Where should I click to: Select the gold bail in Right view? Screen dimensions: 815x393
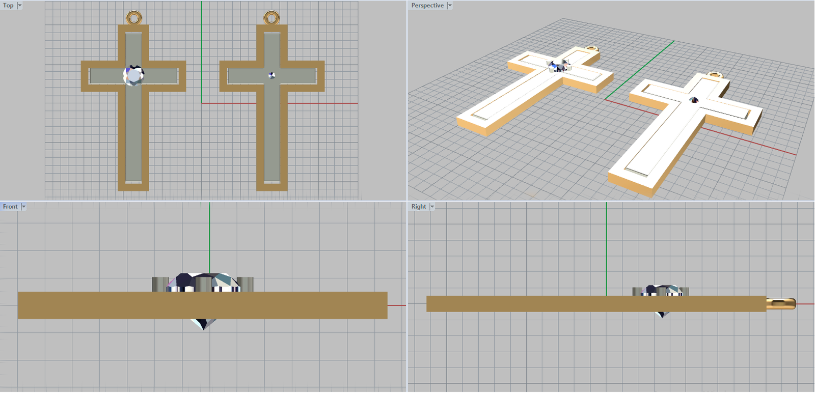click(x=782, y=304)
